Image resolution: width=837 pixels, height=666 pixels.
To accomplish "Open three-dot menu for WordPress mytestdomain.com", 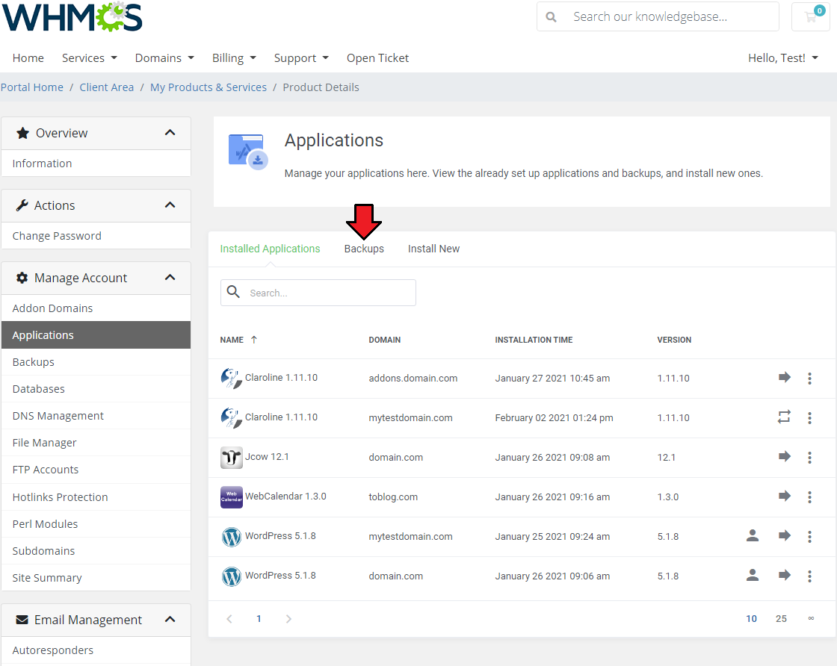I will [x=810, y=536].
